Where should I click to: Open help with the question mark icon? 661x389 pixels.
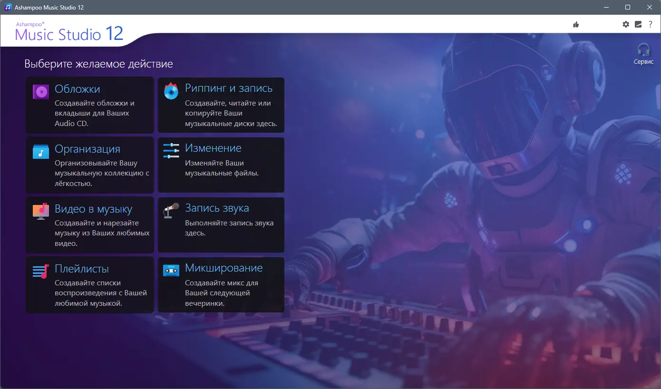(651, 24)
